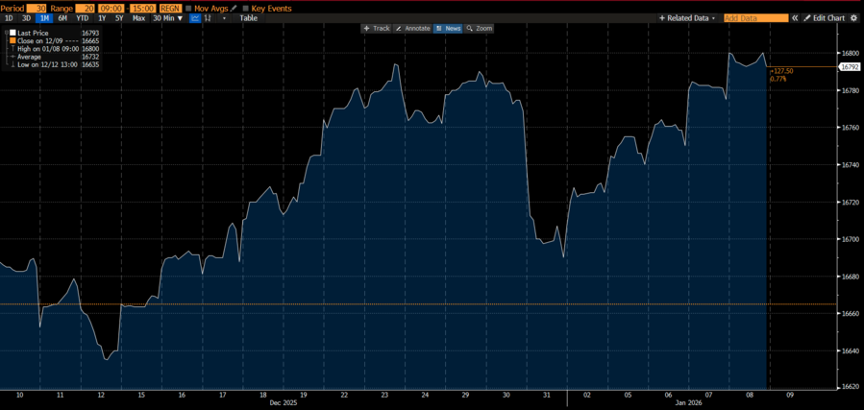The height and width of the screenshot is (410, 864).
Task: Activate the Zoom magnifier tool
Action: coord(479,29)
